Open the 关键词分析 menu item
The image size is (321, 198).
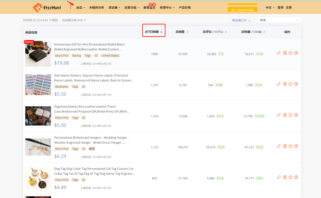(97, 7)
